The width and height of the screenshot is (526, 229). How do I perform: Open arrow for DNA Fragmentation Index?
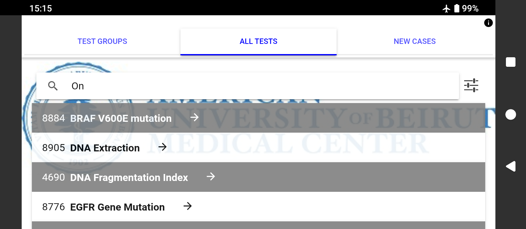tap(211, 177)
